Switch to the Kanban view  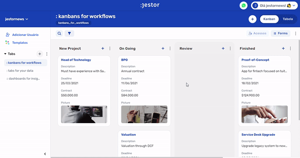(269, 19)
